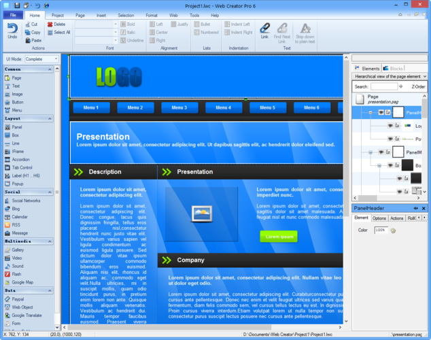Click the browser preview globe icon
This screenshot has width=431, height=340.
pos(47,5)
